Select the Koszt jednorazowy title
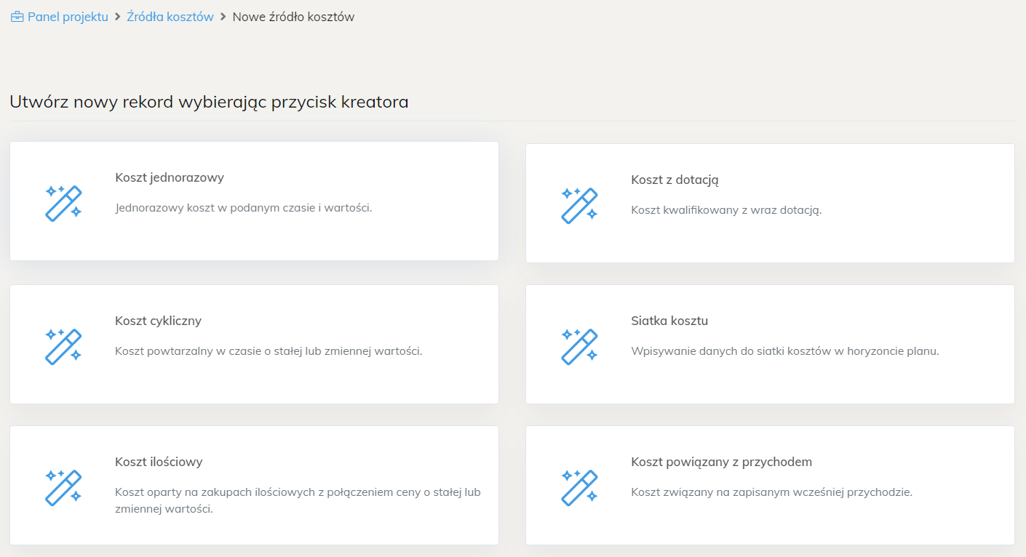This screenshot has width=1026, height=557. [170, 177]
